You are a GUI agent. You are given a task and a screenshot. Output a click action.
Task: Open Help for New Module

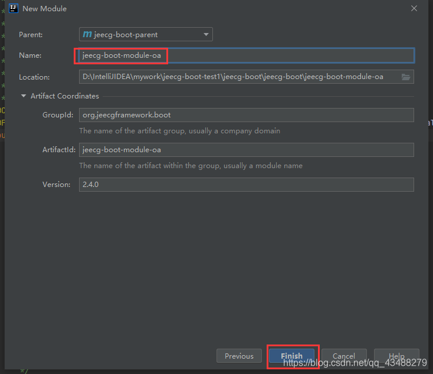[396, 356]
